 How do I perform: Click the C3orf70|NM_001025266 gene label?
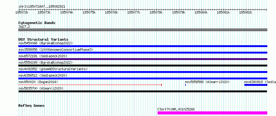point(176,110)
